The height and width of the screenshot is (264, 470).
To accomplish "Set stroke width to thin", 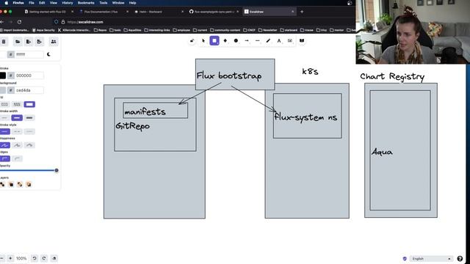I will click(4, 118).
